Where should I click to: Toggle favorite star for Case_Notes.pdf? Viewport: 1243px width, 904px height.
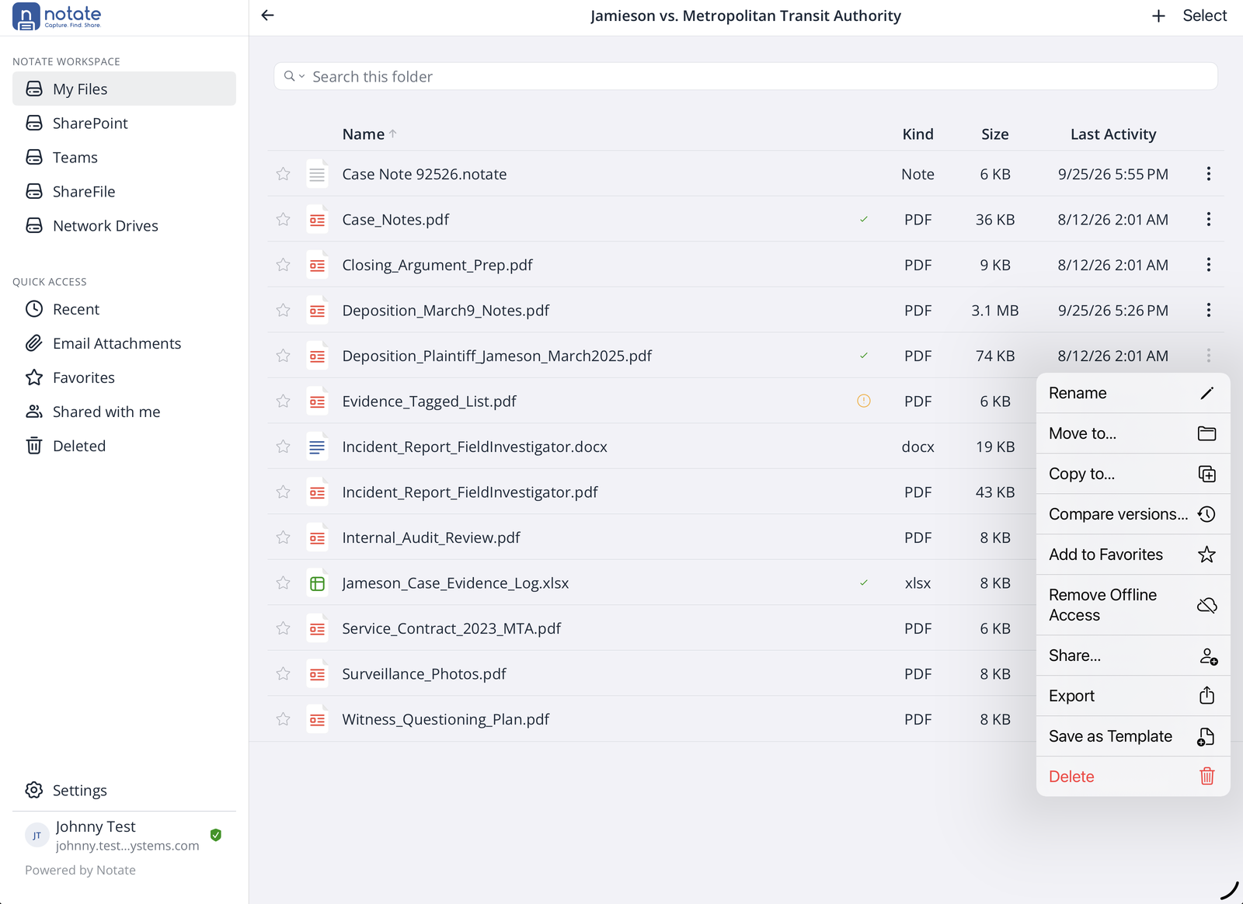pyautogui.click(x=284, y=220)
